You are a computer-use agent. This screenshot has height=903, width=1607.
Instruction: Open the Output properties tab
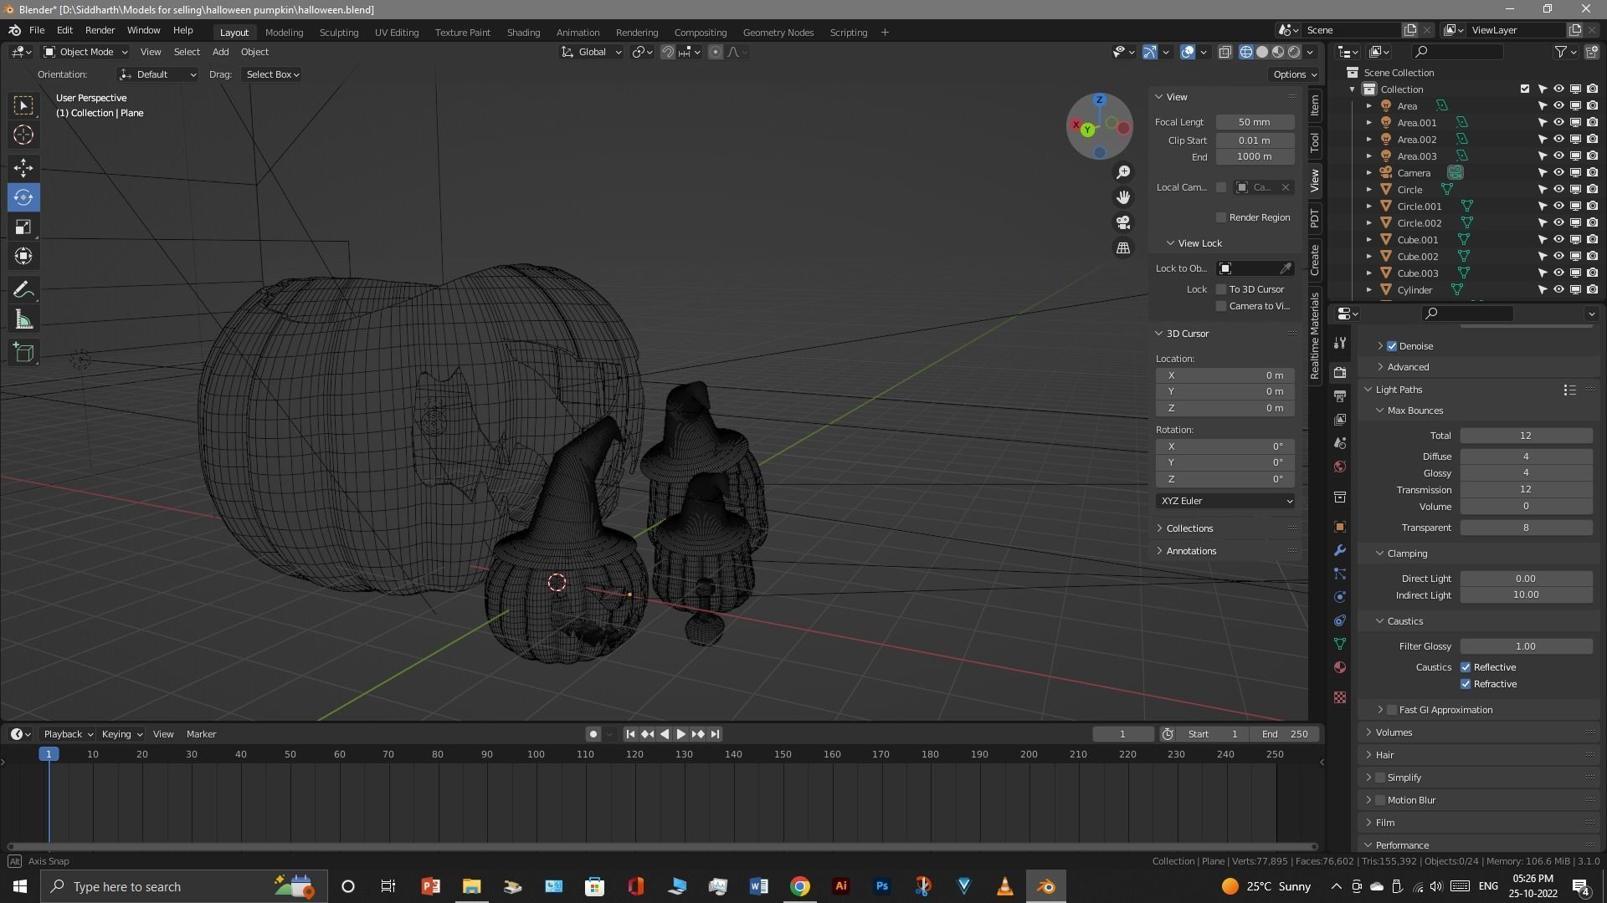click(x=1340, y=395)
